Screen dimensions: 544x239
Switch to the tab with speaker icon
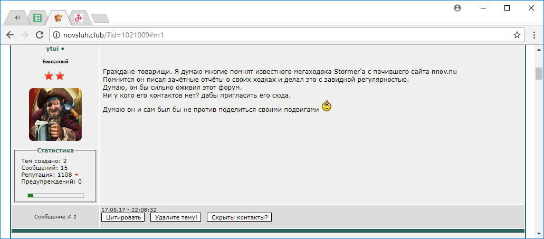click(x=17, y=18)
